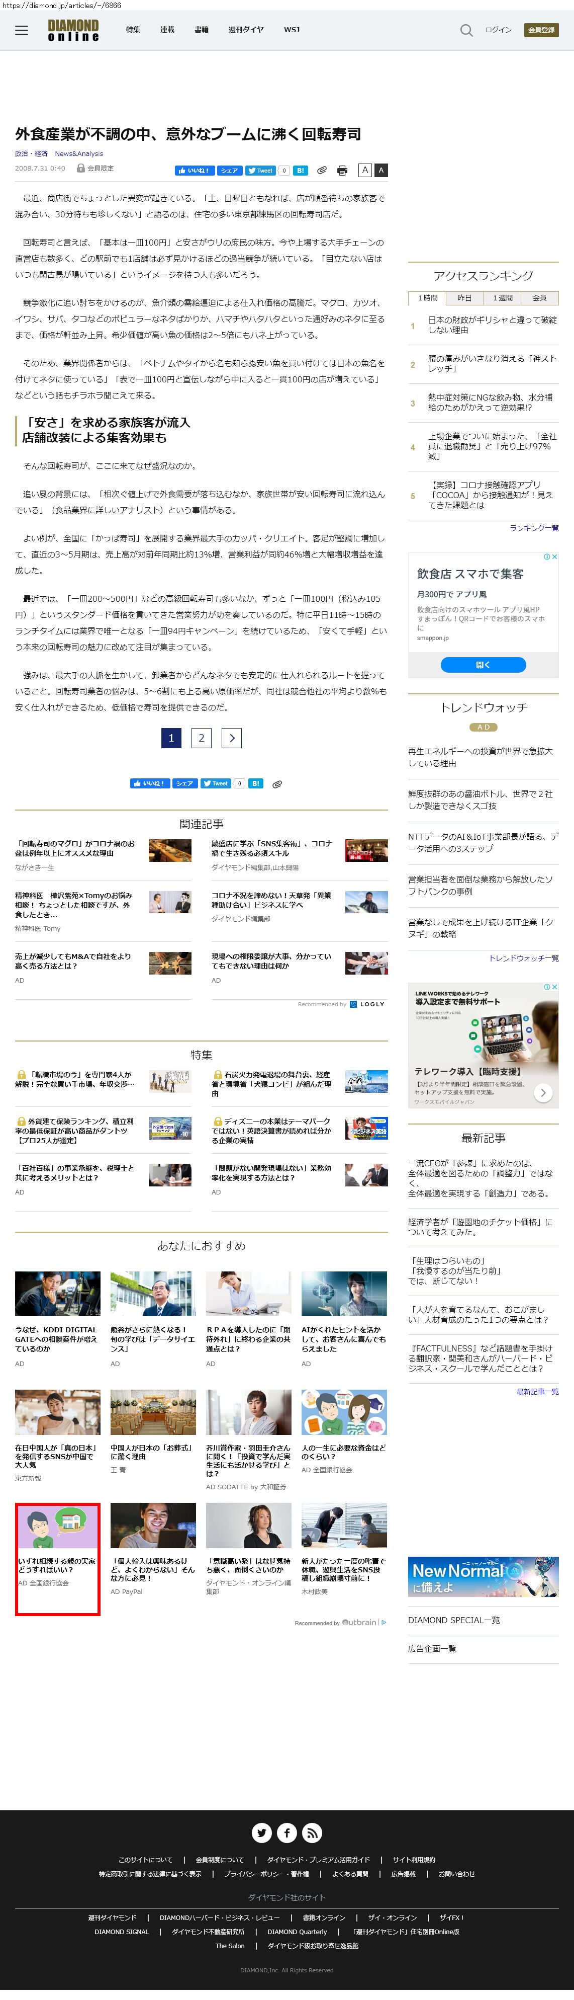
Task: Select the 1週間 ranking tab
Action: 502,297
